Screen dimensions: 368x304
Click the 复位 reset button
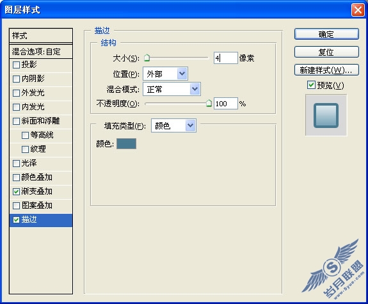[x=326, y=52]
